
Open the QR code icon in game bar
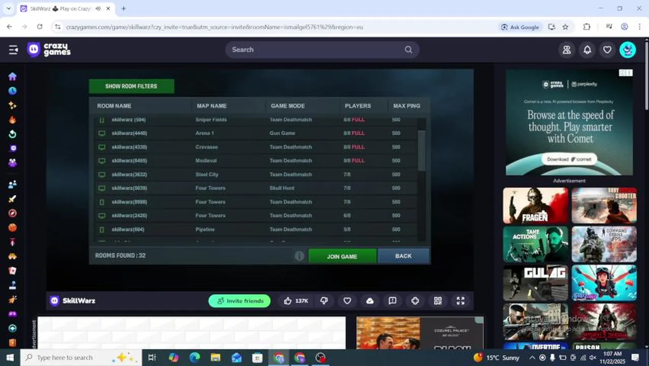click(x=438, y=301)
